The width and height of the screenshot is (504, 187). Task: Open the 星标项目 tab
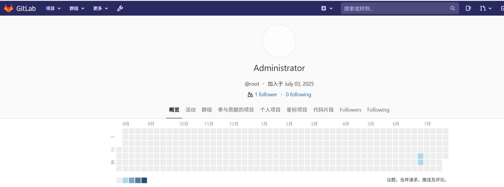click(297, 110)
